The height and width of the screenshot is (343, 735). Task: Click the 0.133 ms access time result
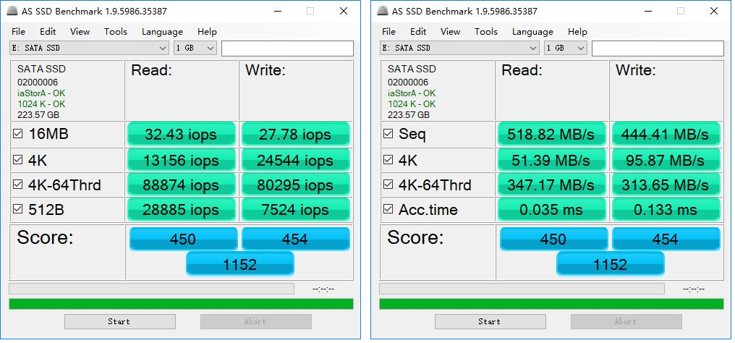click(x=666, y=209)
